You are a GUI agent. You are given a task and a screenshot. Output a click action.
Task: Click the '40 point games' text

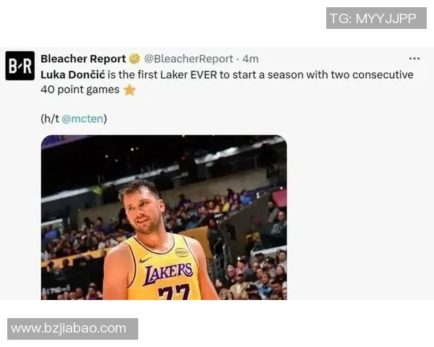(80, 90)
